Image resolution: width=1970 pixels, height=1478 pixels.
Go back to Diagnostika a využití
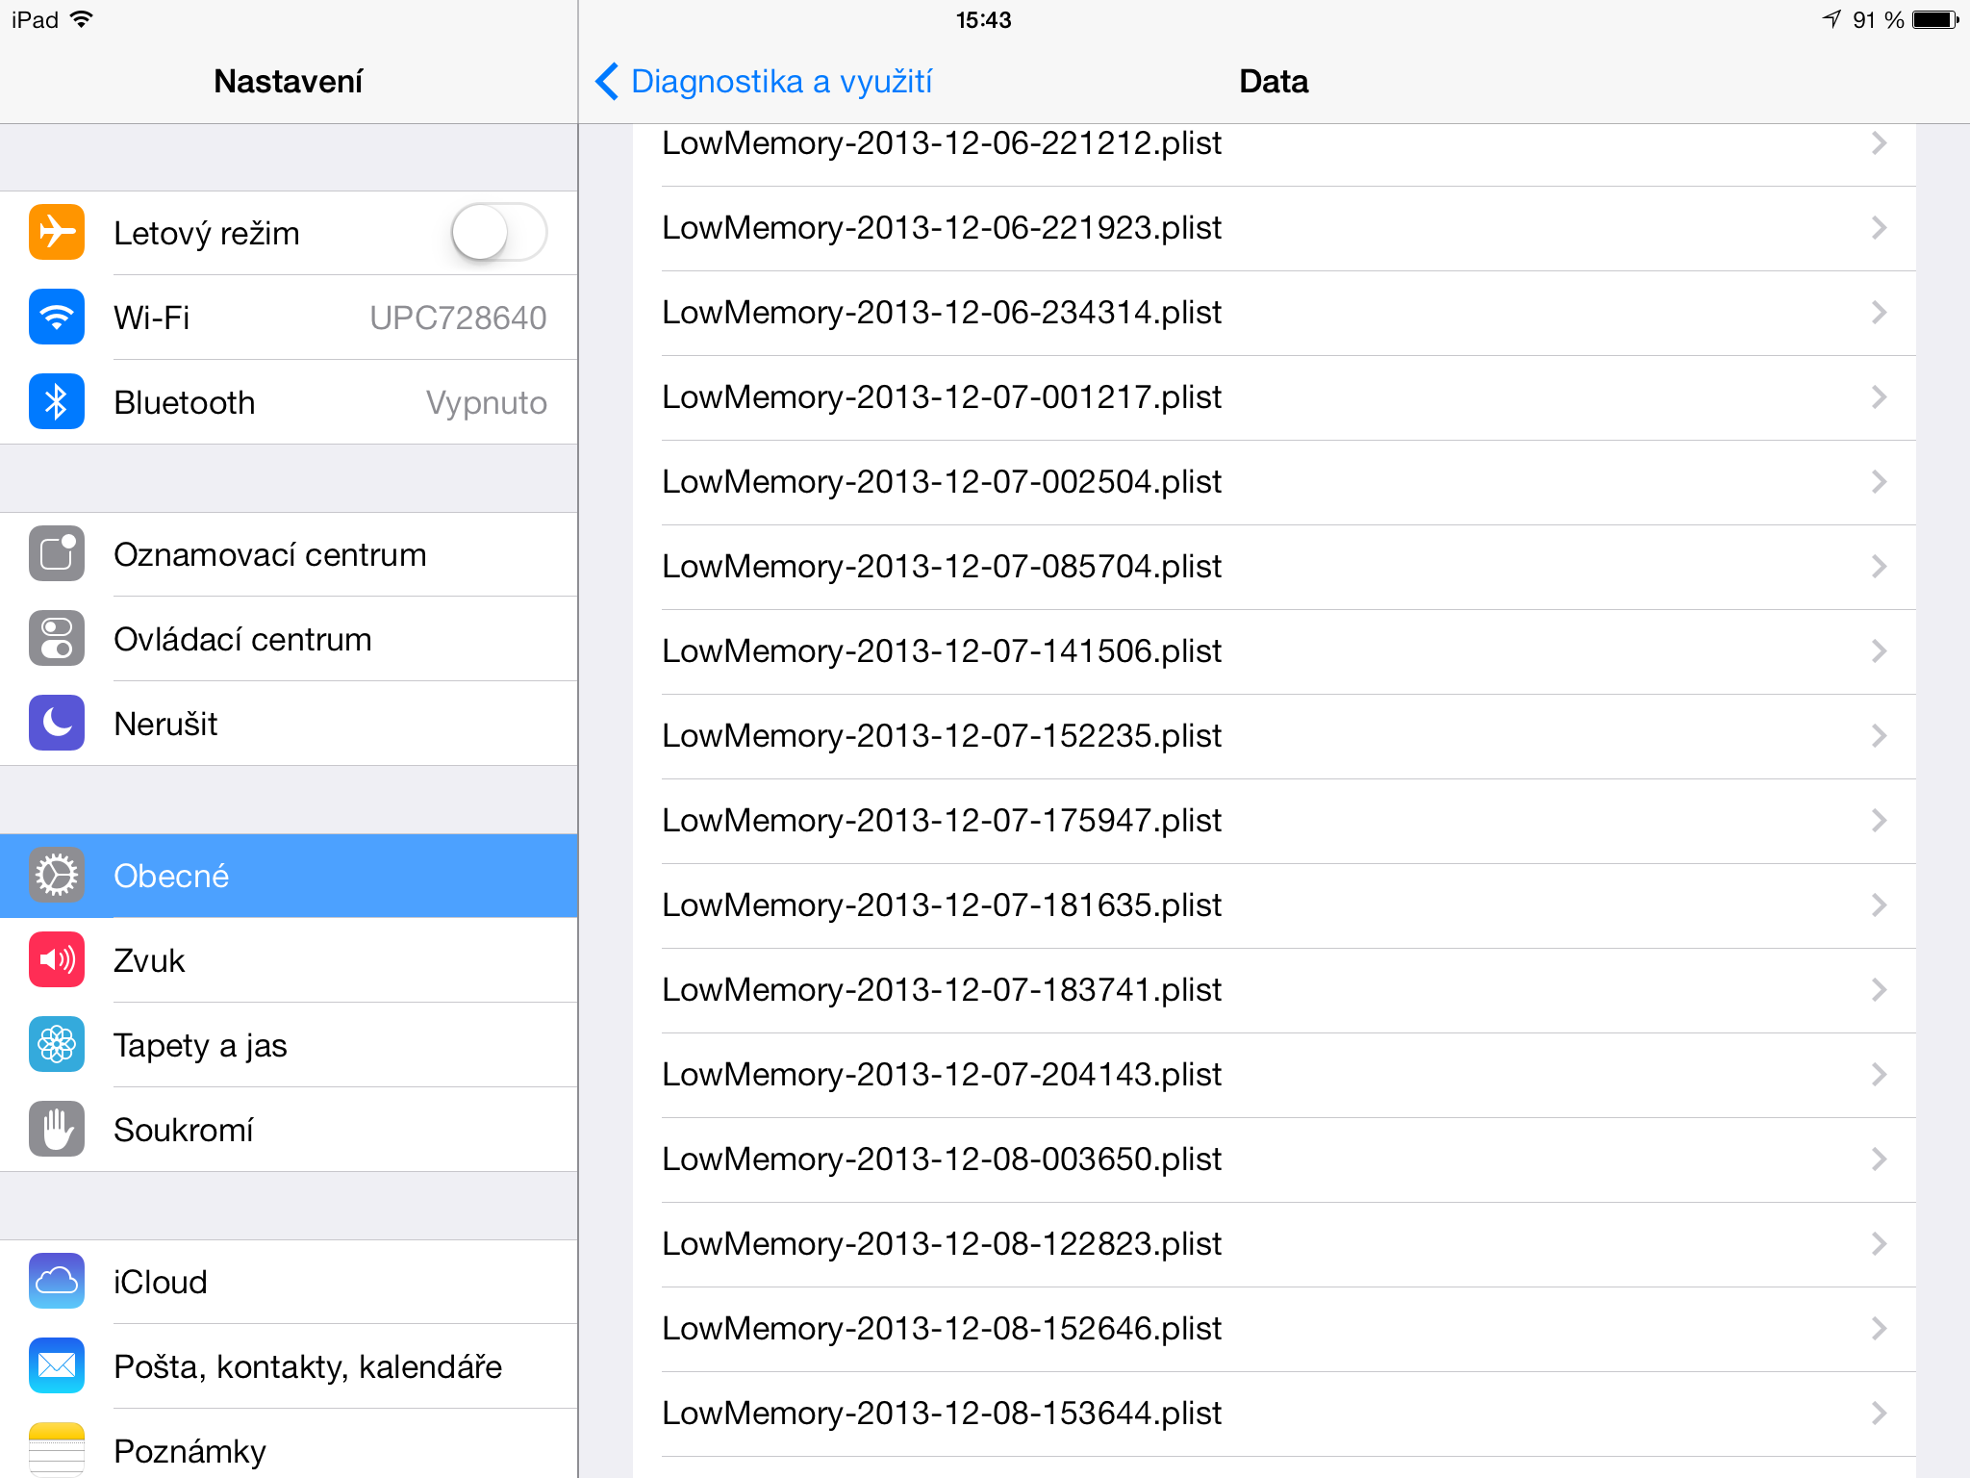click(764, 81)
